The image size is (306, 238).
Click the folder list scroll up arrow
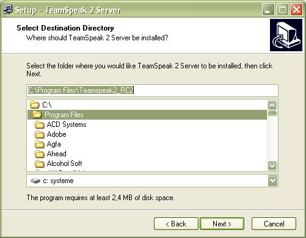(x=272, y=105)
